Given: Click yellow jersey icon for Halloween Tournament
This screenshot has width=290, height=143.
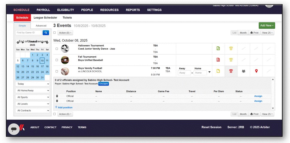Looking at the screenshot, I should coord(231,49).
